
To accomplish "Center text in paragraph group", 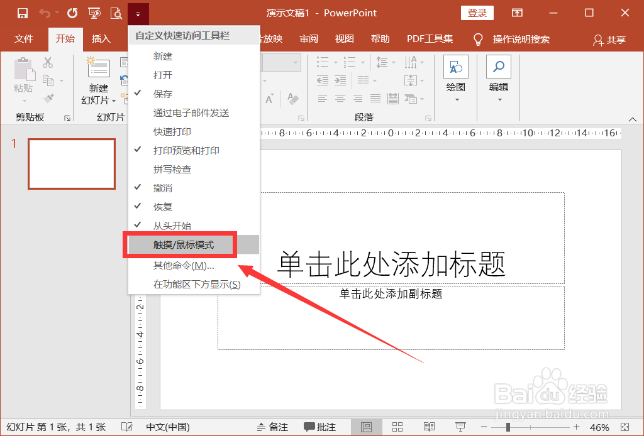I will [x=340, y=99].
